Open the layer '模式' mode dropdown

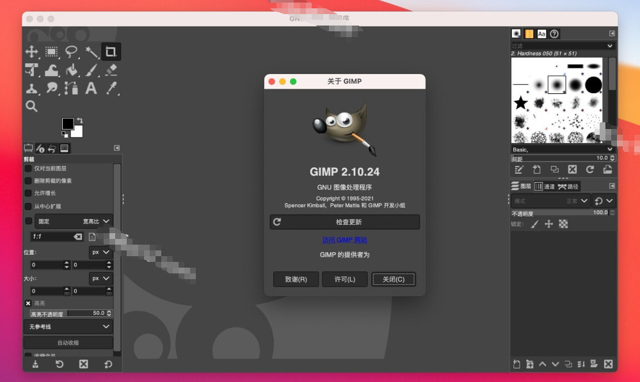(x=551, y=201)
